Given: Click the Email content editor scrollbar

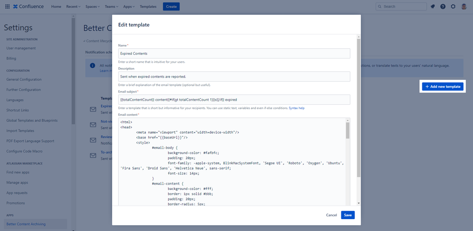Looking at the screenshot, I should pyautogui.click(x=348, y=130).
